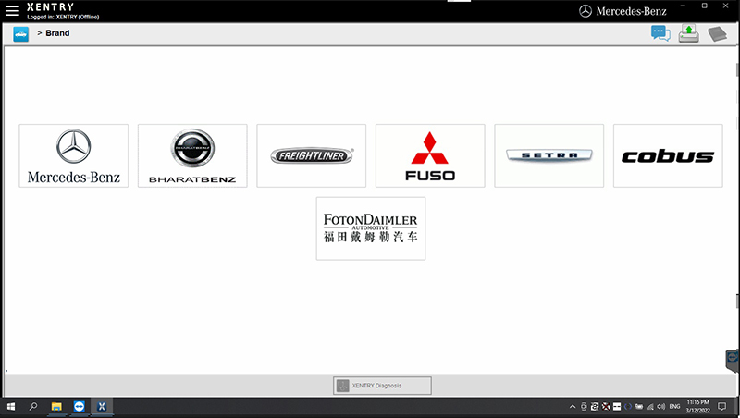Minimize the XENTRY window
The height and width of the screenshot is (418, 740).
(x=683, y=6)
